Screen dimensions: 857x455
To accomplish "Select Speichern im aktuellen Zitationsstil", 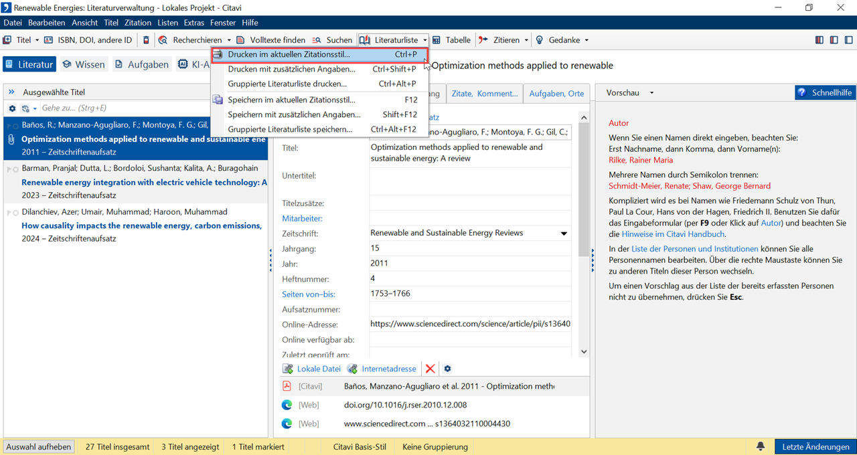I will point(291,100).
